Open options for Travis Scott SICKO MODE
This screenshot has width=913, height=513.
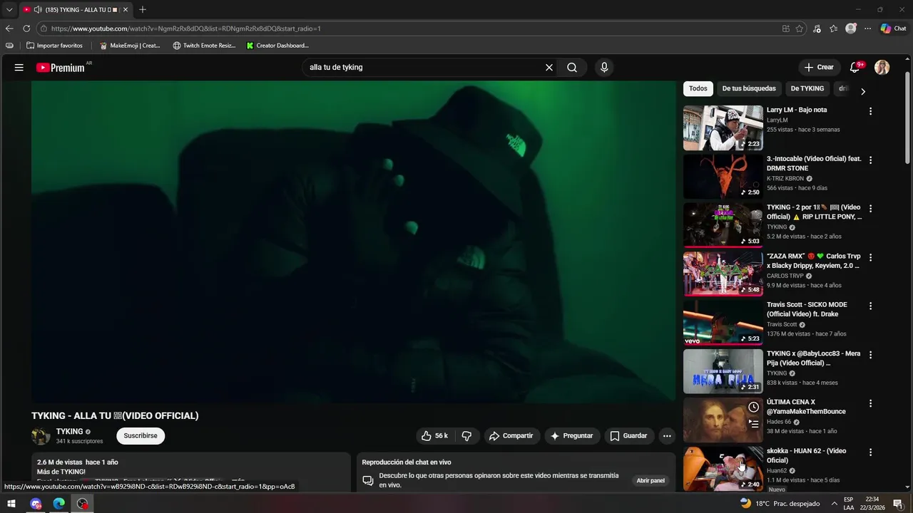pos(870,306)
